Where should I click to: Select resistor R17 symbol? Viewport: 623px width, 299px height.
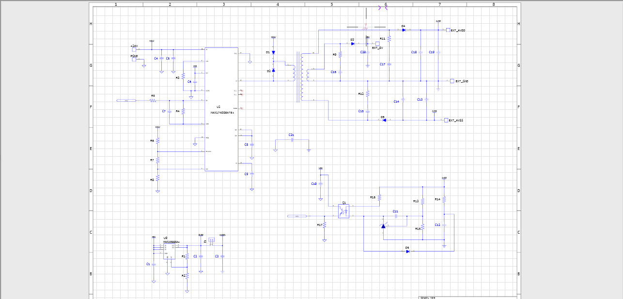(325, 224)
